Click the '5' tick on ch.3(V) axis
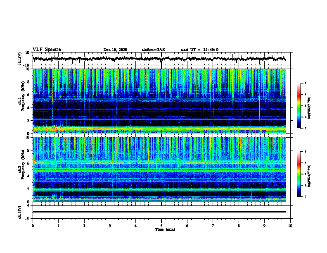The width and height of the screenshot is (327, 253). click(x=29, y=206)
